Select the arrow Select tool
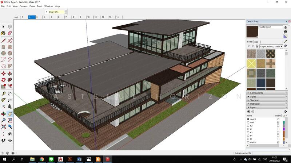This screenshot has height=163, width=291. tap(3, 27)
